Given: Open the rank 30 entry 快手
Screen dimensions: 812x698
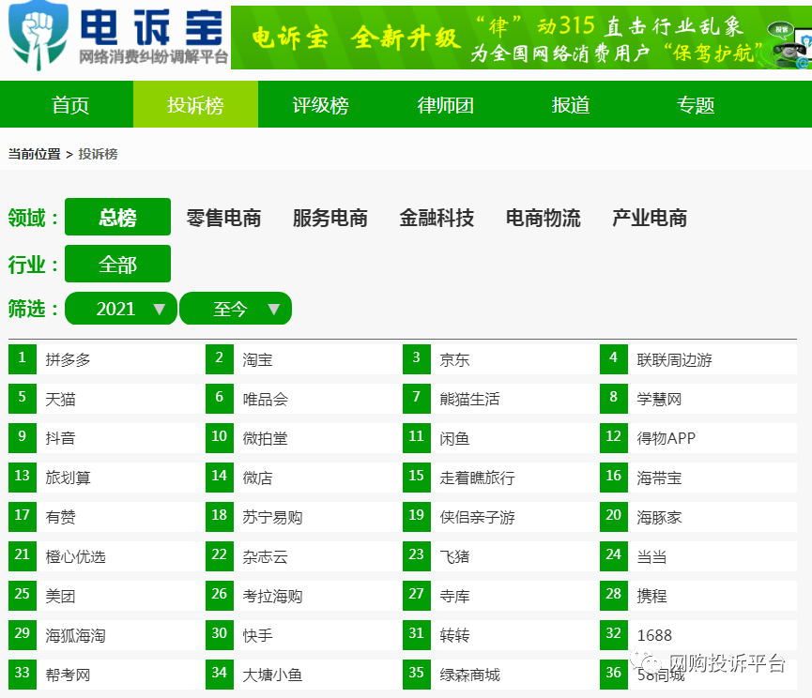Looking at the screenshot, I should click(257, 635).
